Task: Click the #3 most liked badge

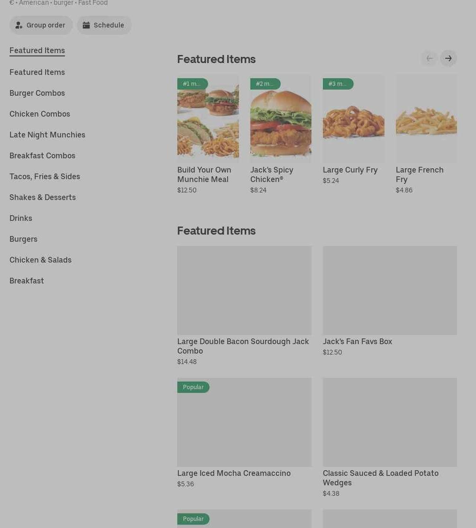Action: click(x=338, y=84)
